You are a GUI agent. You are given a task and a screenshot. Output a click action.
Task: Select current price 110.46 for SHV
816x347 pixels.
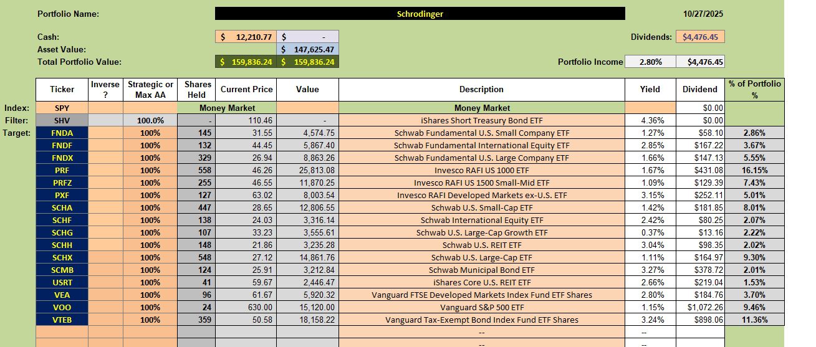[246, 120]
